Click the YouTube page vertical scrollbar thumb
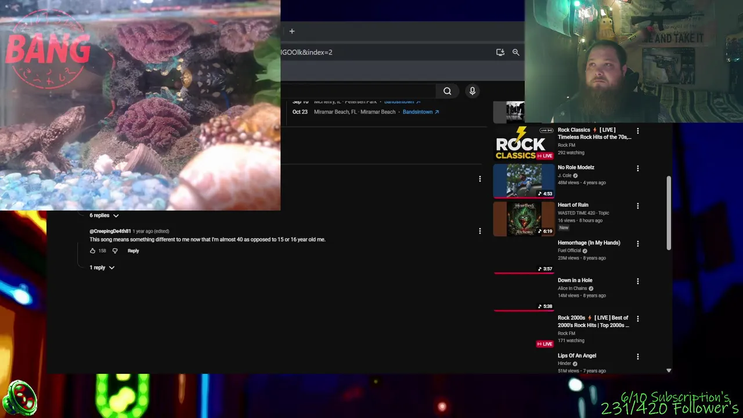 coord(669,213)
